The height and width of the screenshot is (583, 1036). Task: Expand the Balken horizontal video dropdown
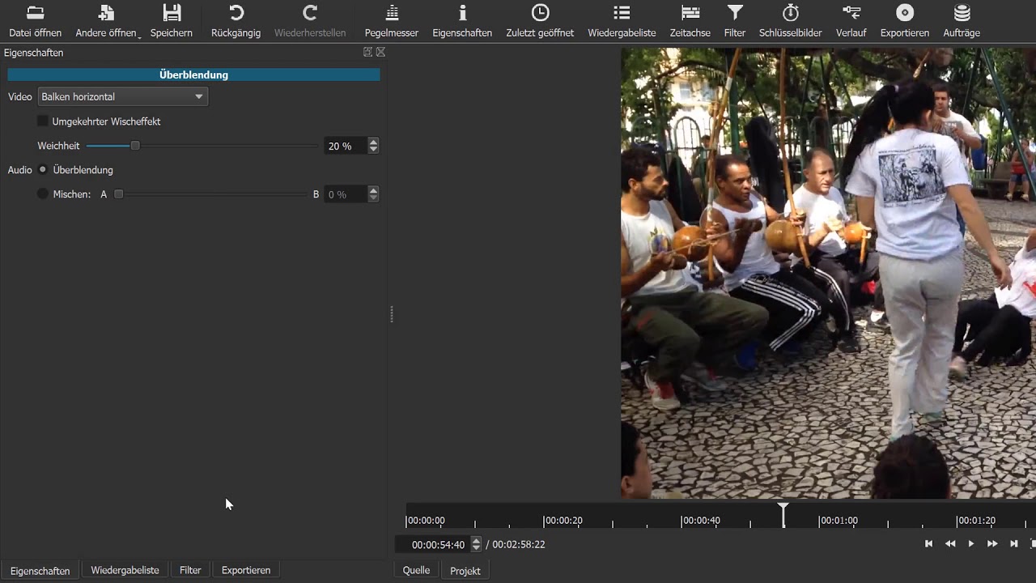(x=123, y=96)
